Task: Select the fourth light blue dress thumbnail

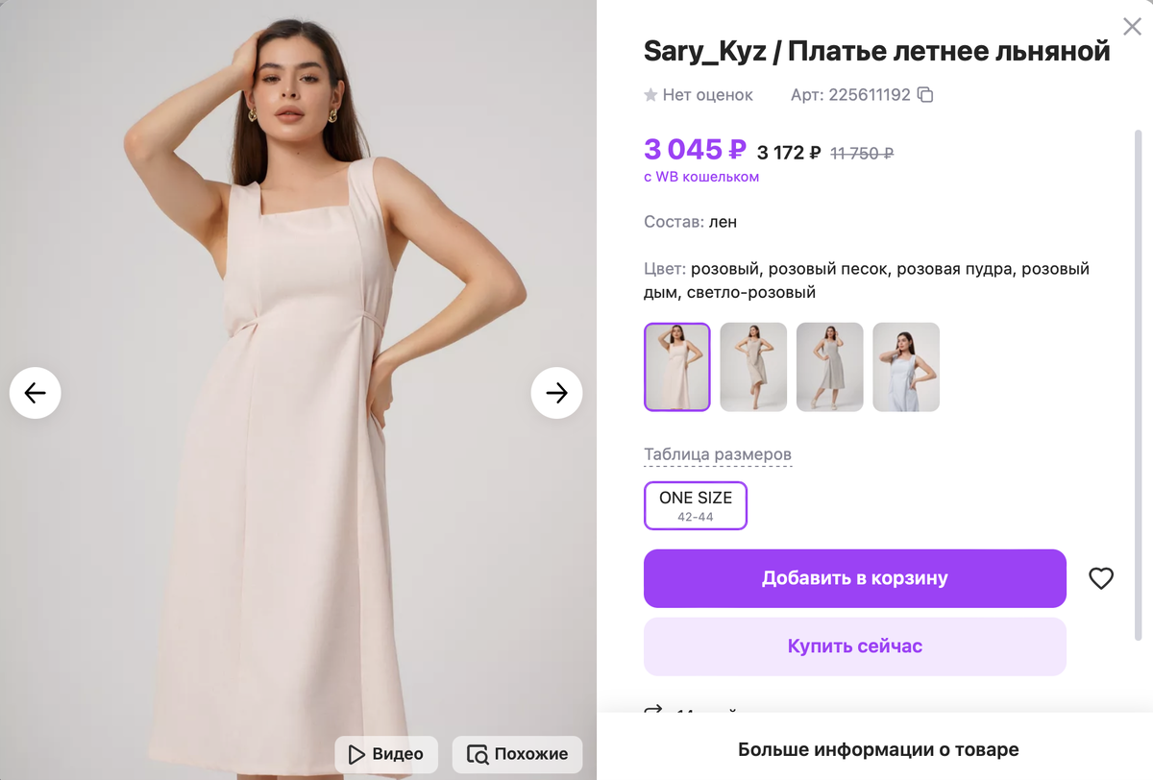Action: (x=906, y=367)
